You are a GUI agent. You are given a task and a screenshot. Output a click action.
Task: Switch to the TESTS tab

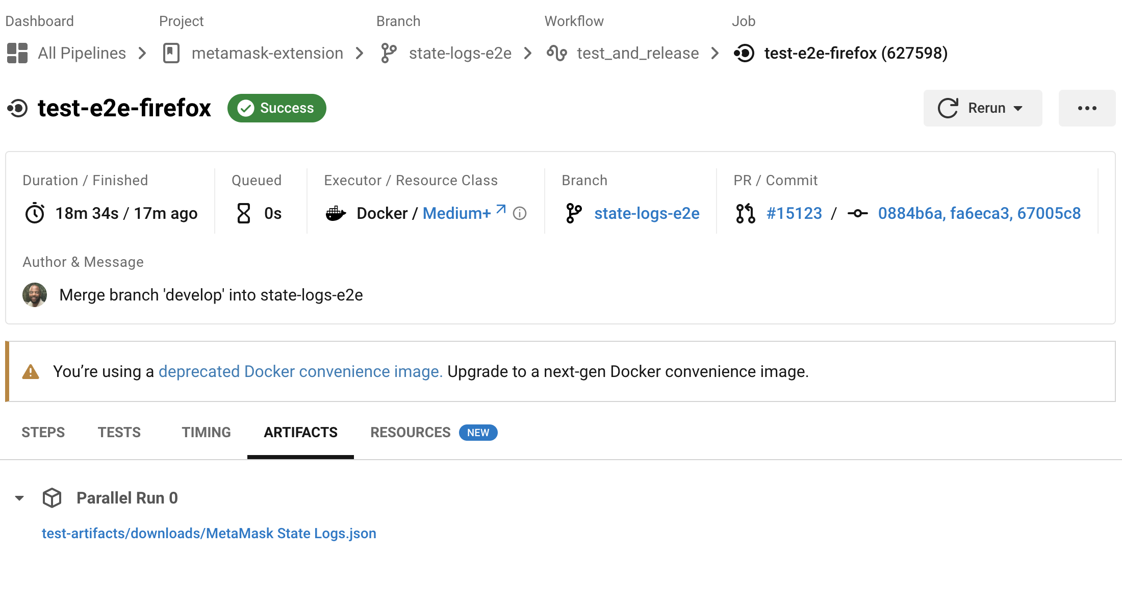(x=119, y=433)
